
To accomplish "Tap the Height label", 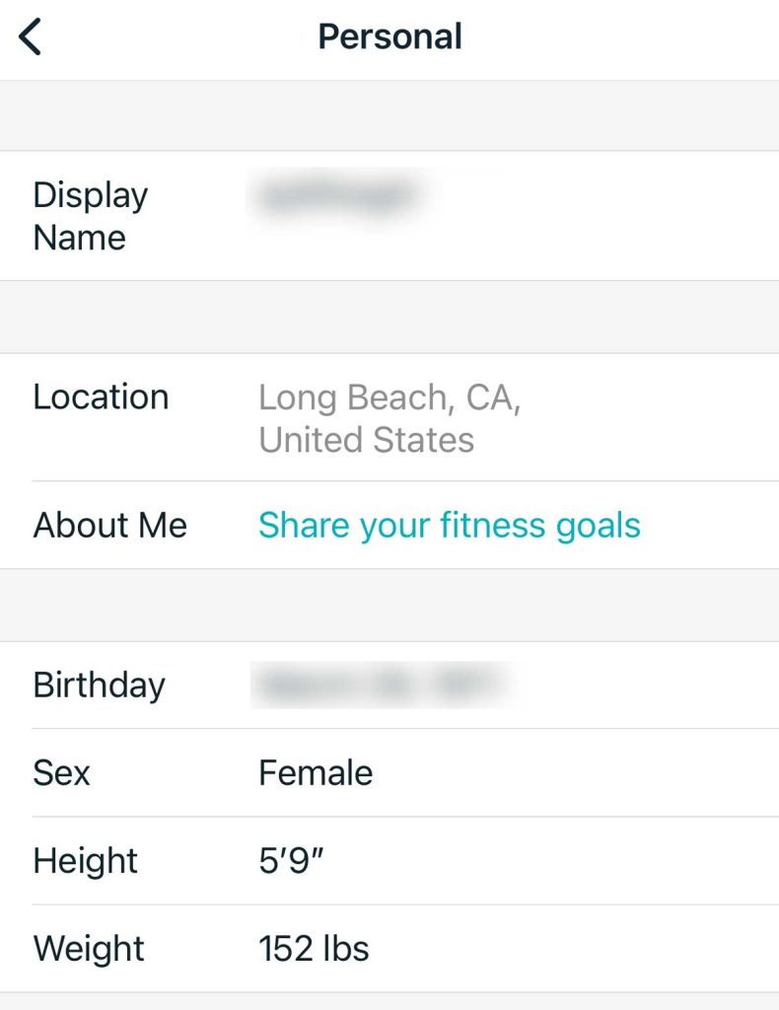I will click(x=86, y=860).
